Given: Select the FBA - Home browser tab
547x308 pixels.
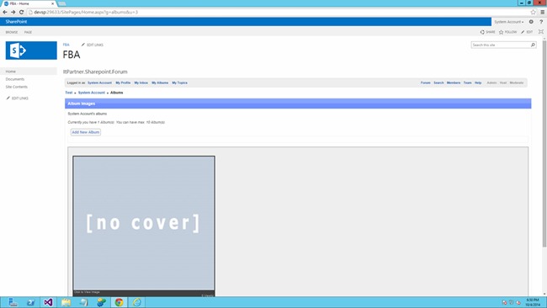Looking at the screenshot, I should pos(28,3).
